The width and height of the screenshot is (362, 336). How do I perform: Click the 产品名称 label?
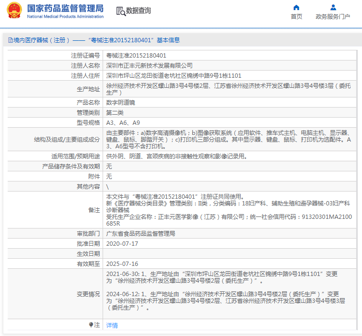[x=88, y=102]
